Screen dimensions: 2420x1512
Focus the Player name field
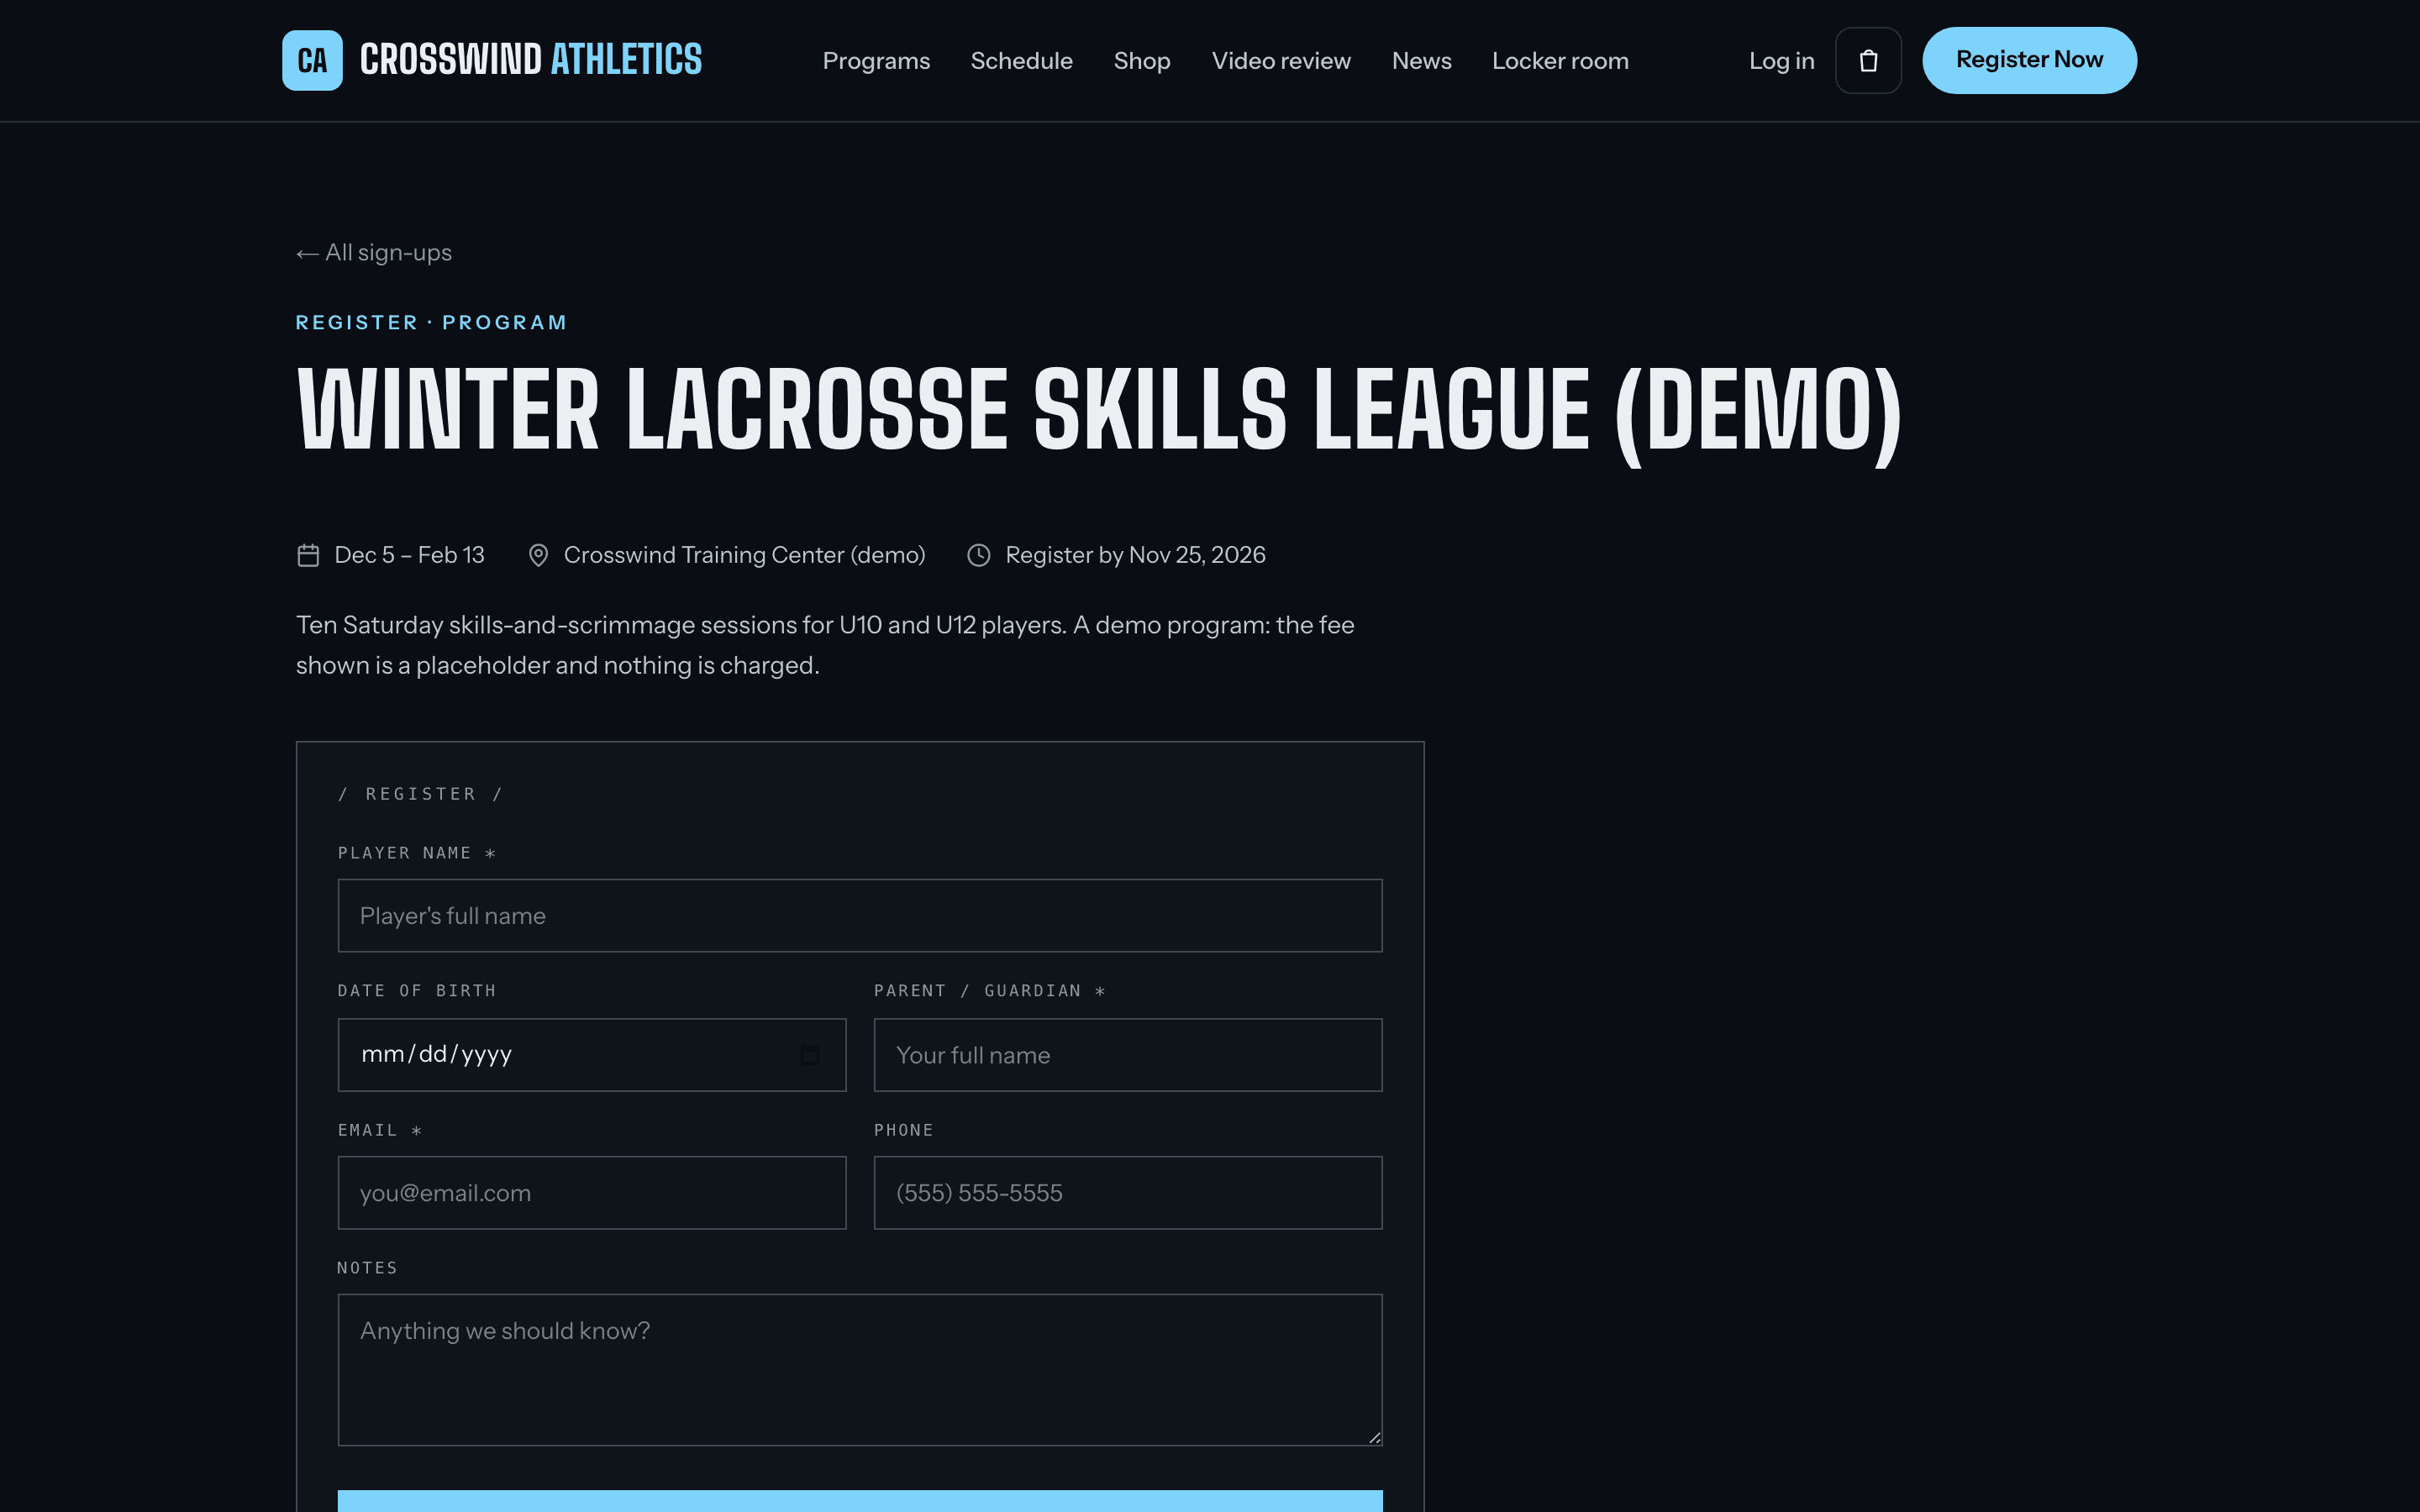tap(860, 915)
